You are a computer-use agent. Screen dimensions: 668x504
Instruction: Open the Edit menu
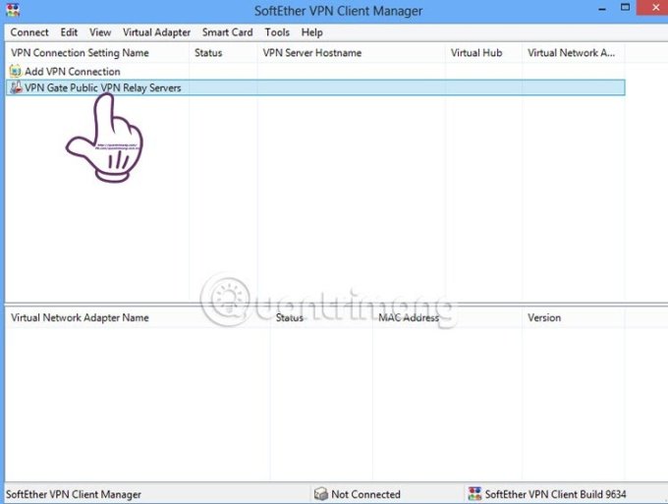point(69,32)
